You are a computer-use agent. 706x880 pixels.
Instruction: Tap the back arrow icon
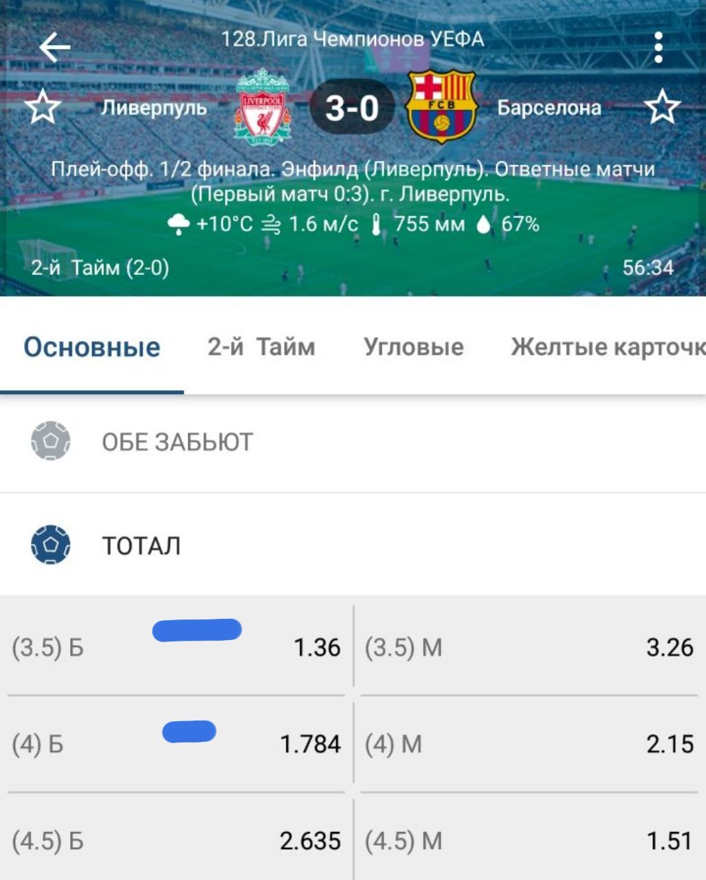tap(55, 47)
